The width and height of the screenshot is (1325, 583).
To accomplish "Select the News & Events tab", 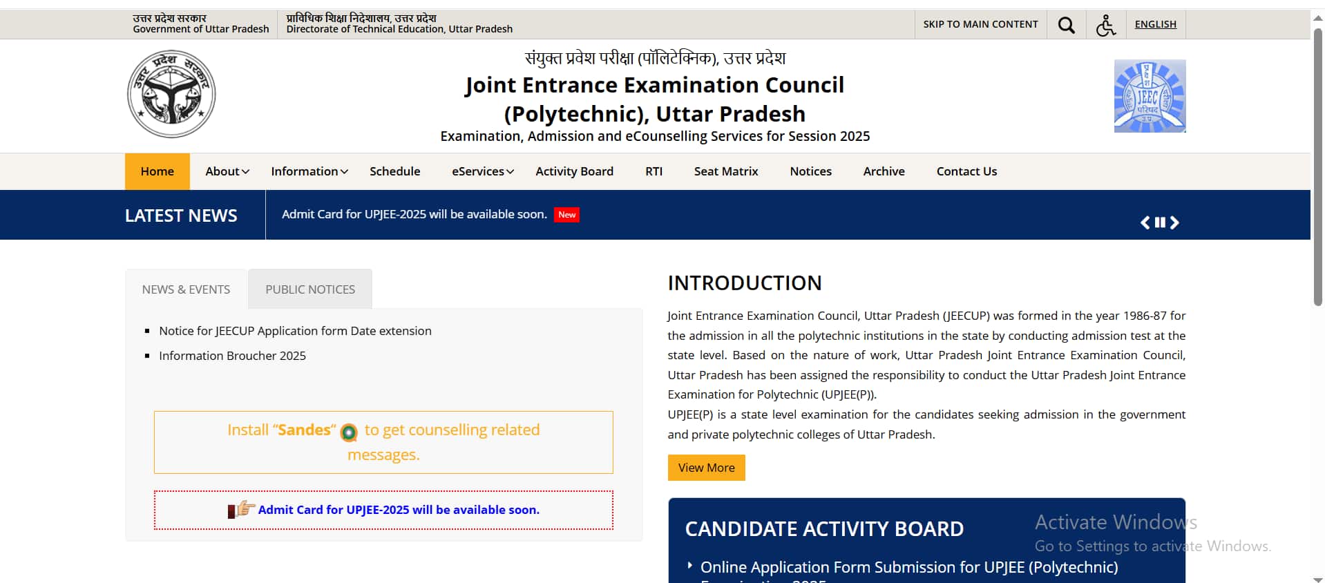I will tap(186, 289).
